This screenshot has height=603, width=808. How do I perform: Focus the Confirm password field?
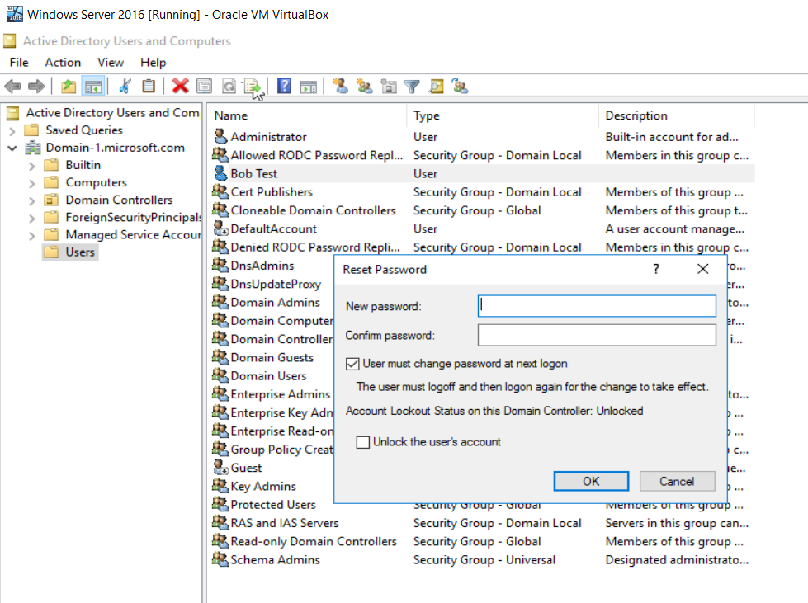tap(597, 335)
